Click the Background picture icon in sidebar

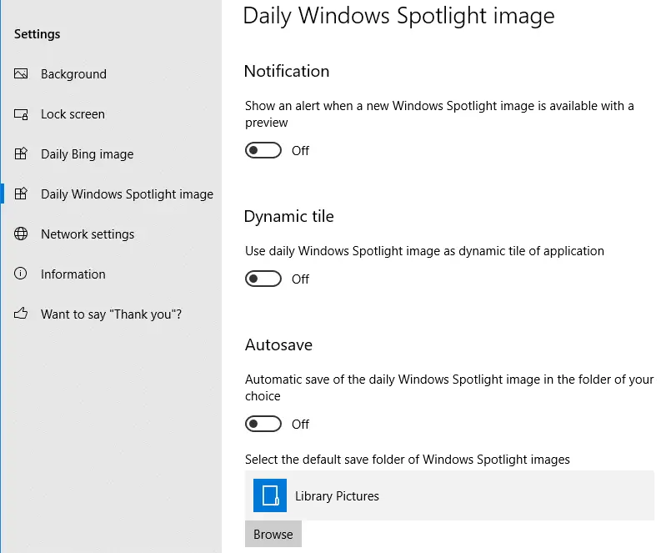click(21, 74)
